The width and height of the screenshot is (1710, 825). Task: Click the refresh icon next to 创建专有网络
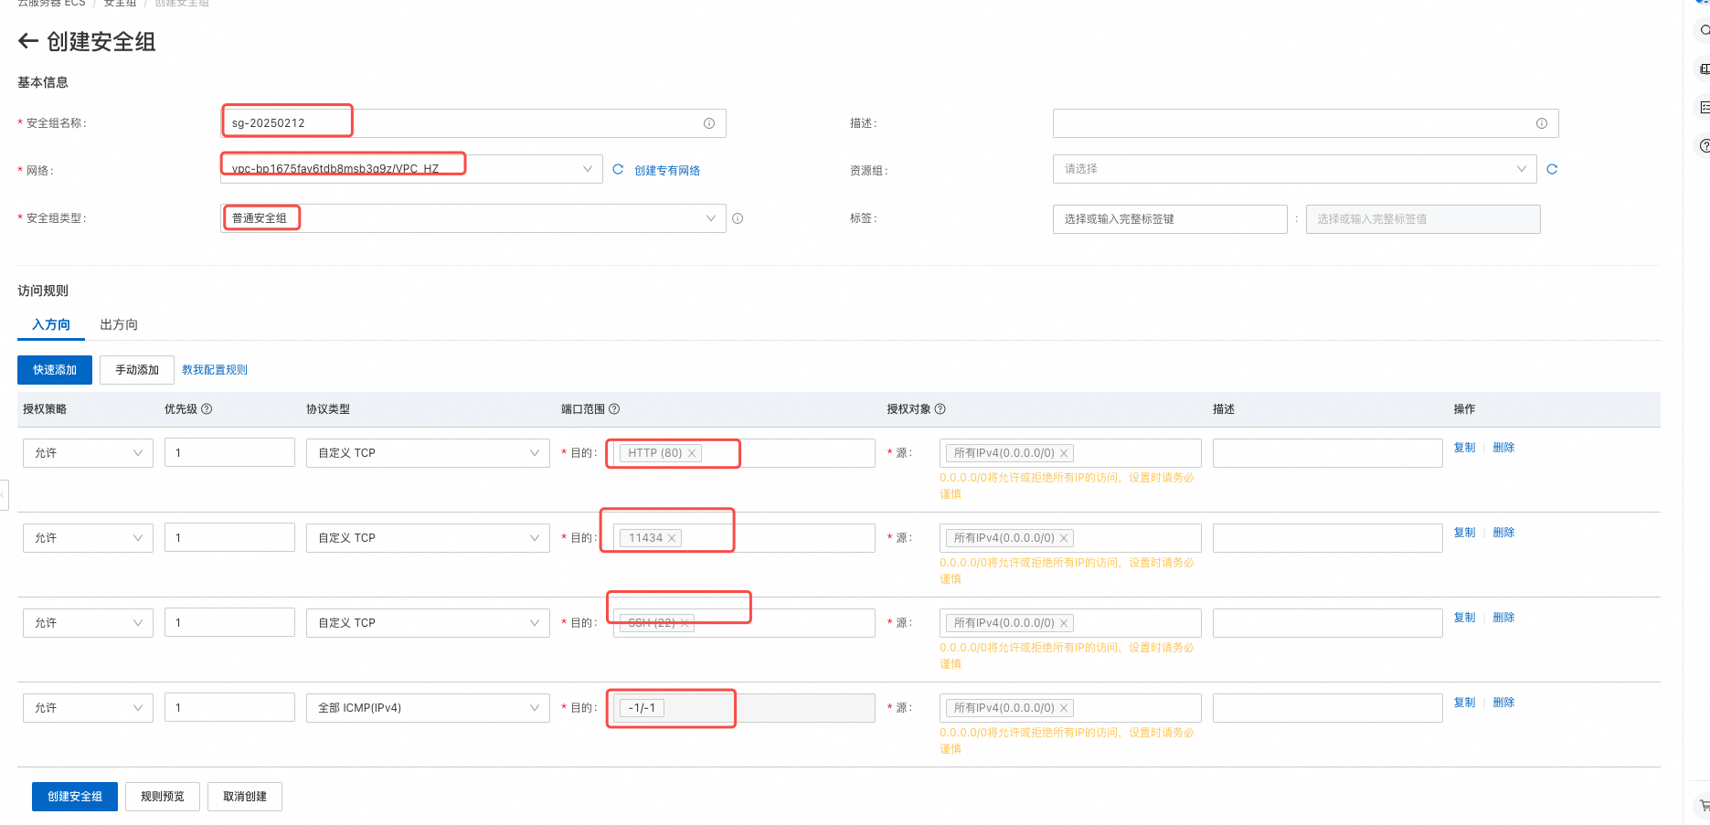[x=618, y=170]
